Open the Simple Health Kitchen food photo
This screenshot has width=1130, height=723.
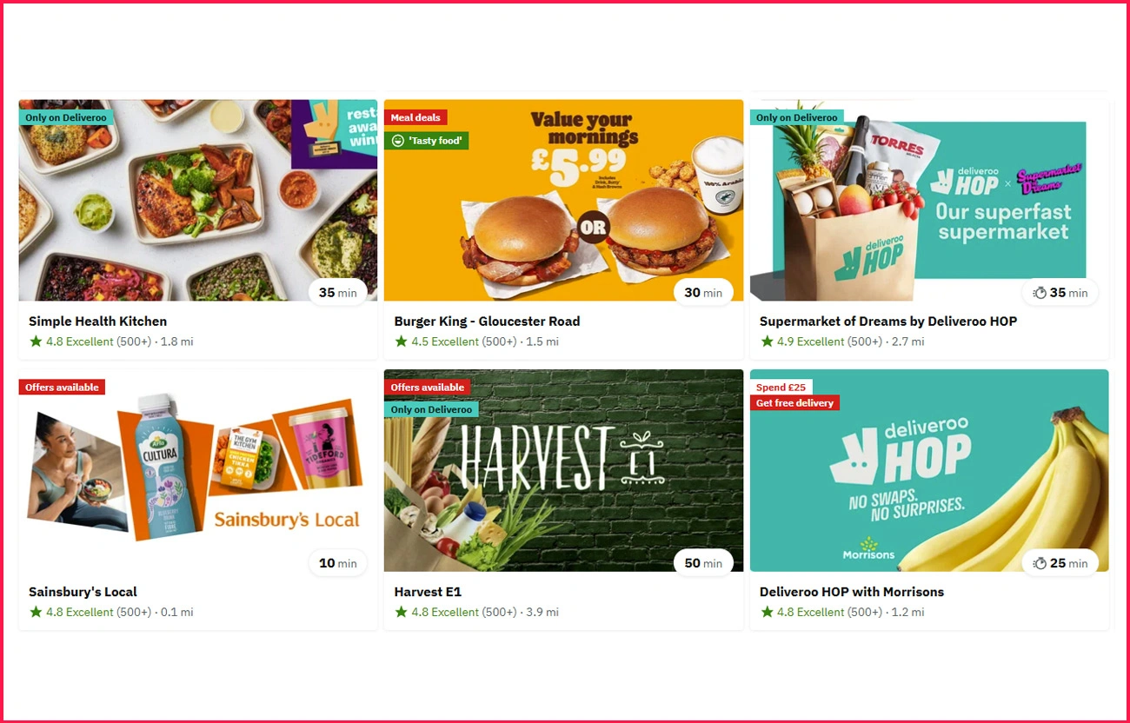pyautogui.click(x=198, y=200)
